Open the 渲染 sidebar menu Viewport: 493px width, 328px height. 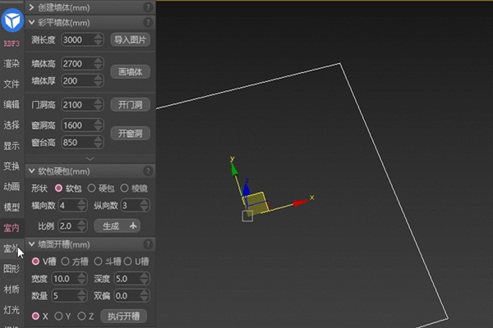pyautogui.click(x=12, y=63)
